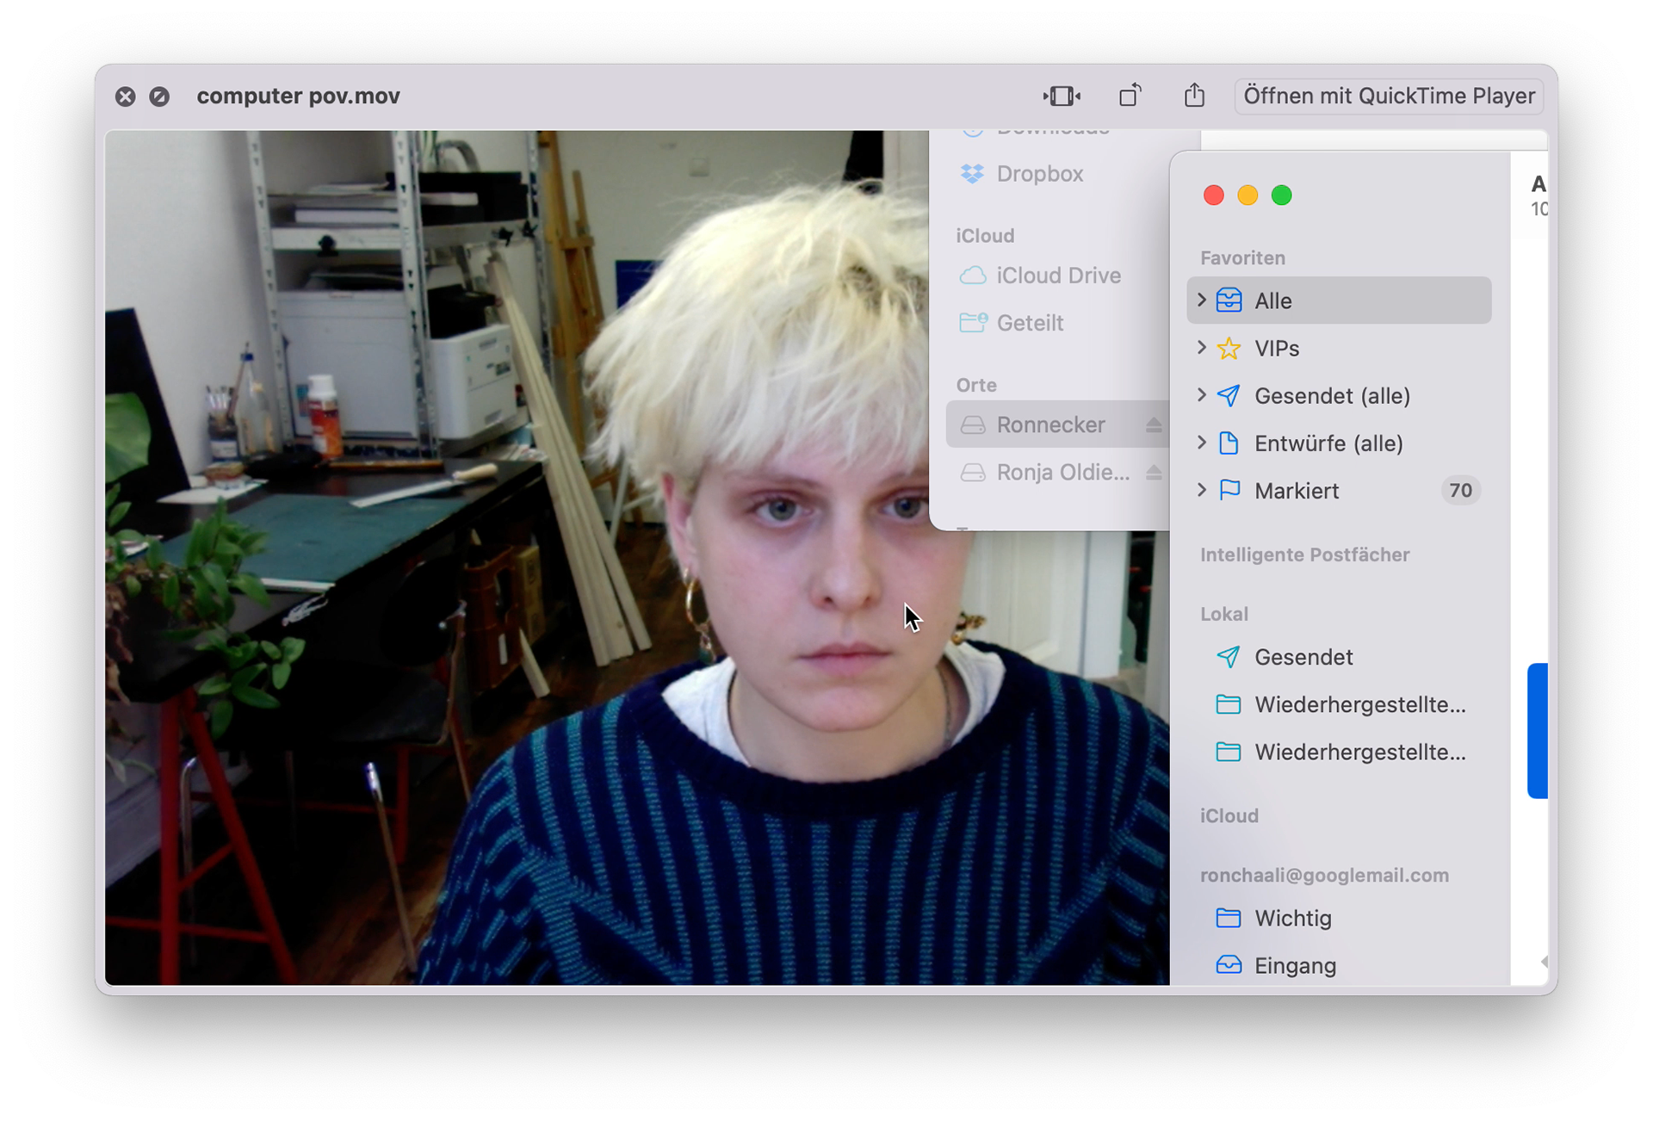Viewport: 1653px width, 1121px height.
Task: Eject the Ronnecker volume
Action: (x=1154, y=424)
